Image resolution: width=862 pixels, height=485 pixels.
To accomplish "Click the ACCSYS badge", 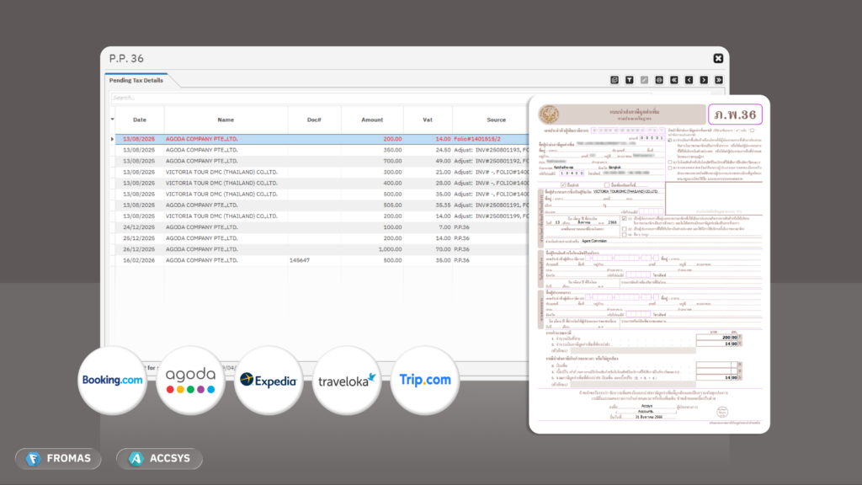I will pos(159,459).
